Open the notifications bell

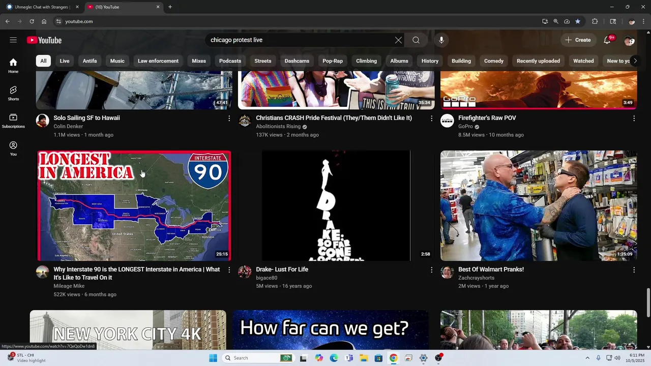(607, 40)
